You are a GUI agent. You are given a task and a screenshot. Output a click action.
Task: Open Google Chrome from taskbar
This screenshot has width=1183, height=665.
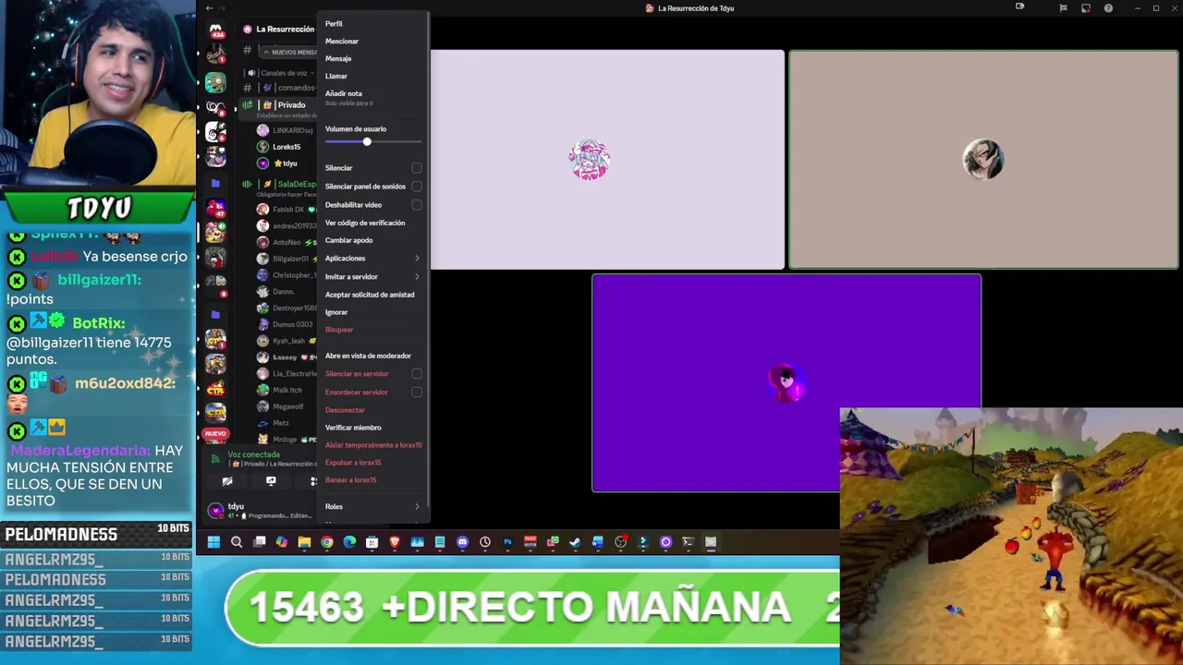[327, 542]
